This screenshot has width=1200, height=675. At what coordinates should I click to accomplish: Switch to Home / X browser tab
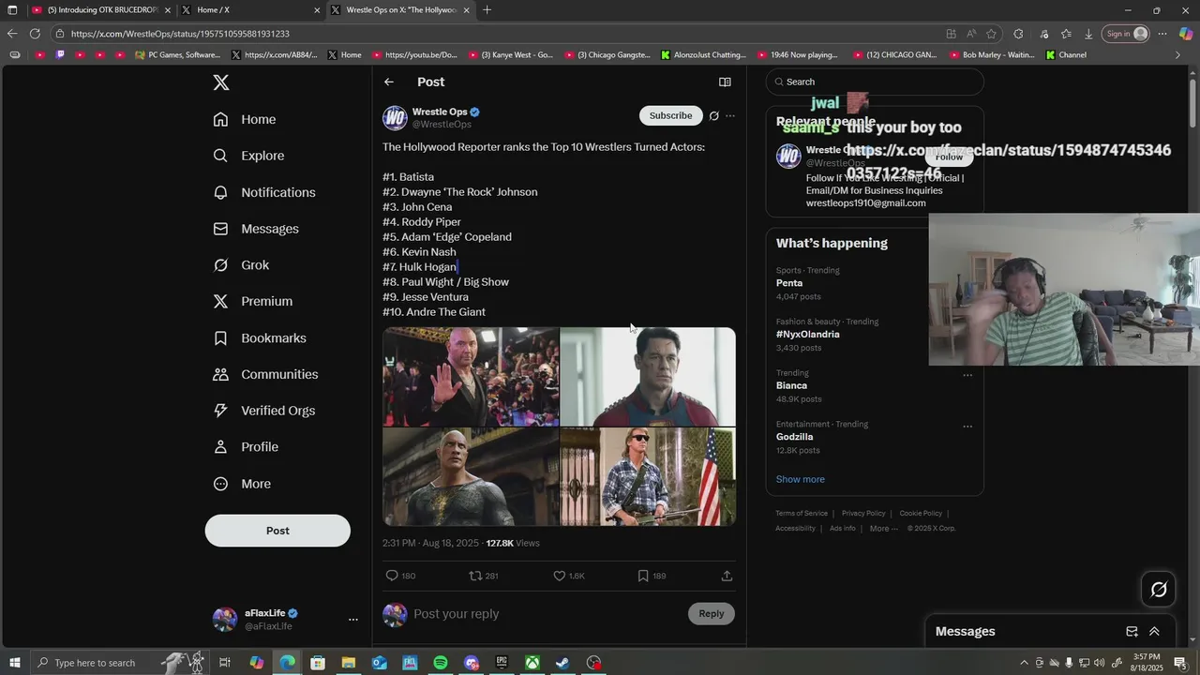tap(249, 10)
